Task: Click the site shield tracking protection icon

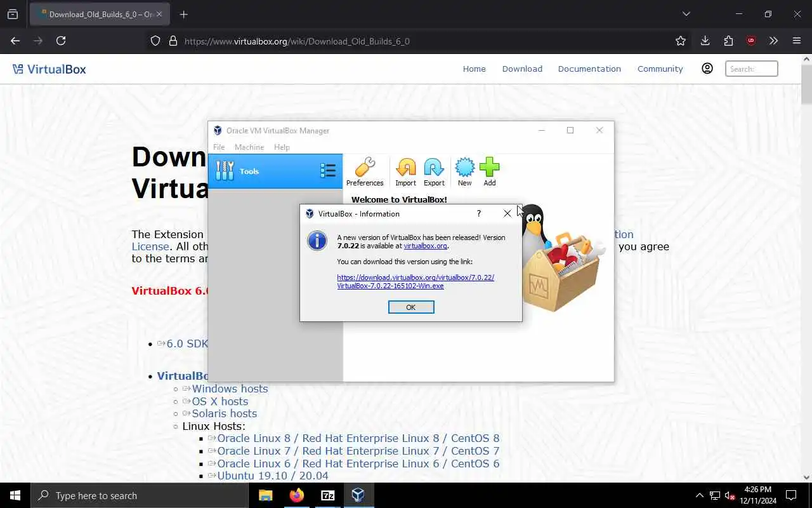Action: pyautogui.click(x=155, y=41)
